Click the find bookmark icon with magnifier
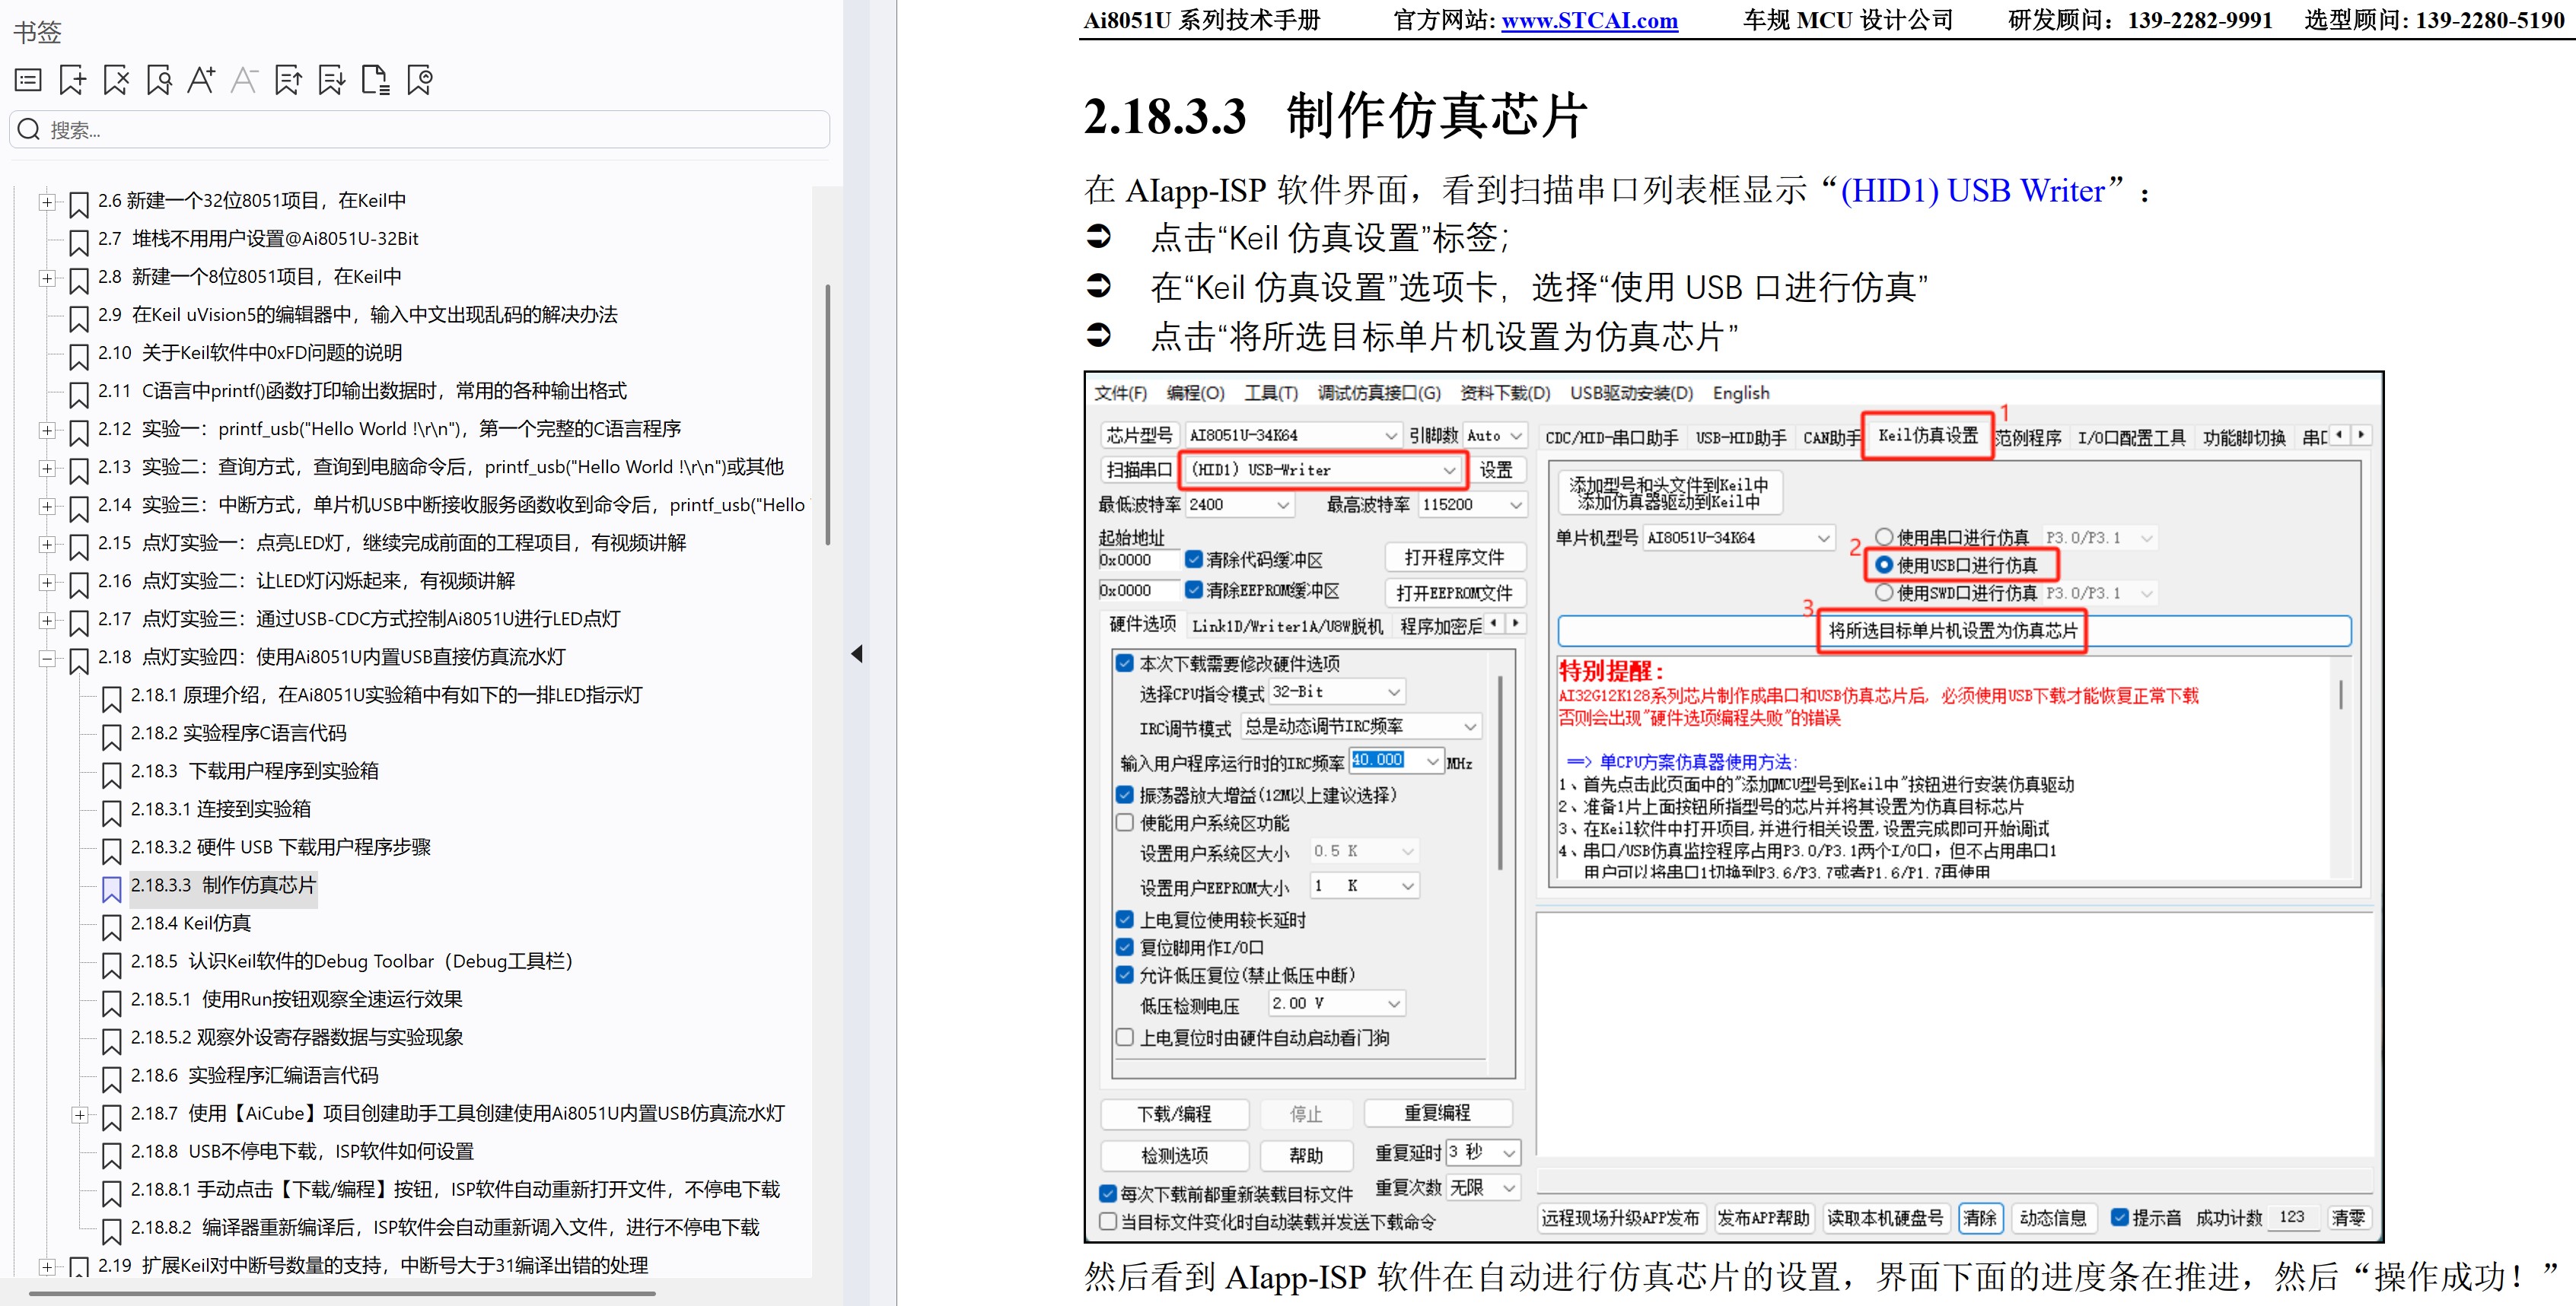Image resolution: width=2576 pixels, height=1306 pixels. (x=159, y=80)
